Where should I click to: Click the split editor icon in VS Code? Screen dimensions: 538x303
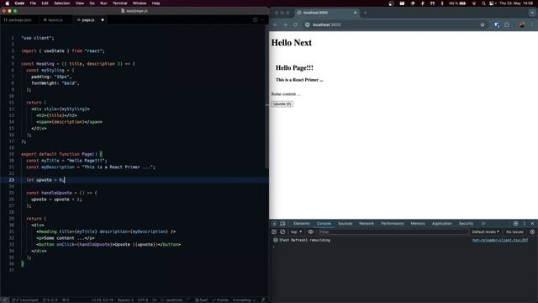pyautogui.click(x=256, y=20)
